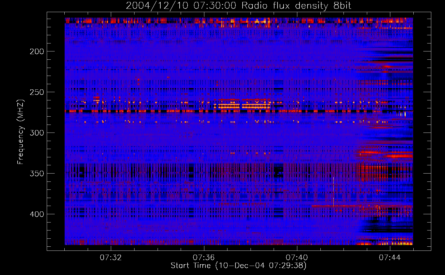Click the thin vertical yellow spike near 07:41
445x275 pixels.
pos(333,192)
